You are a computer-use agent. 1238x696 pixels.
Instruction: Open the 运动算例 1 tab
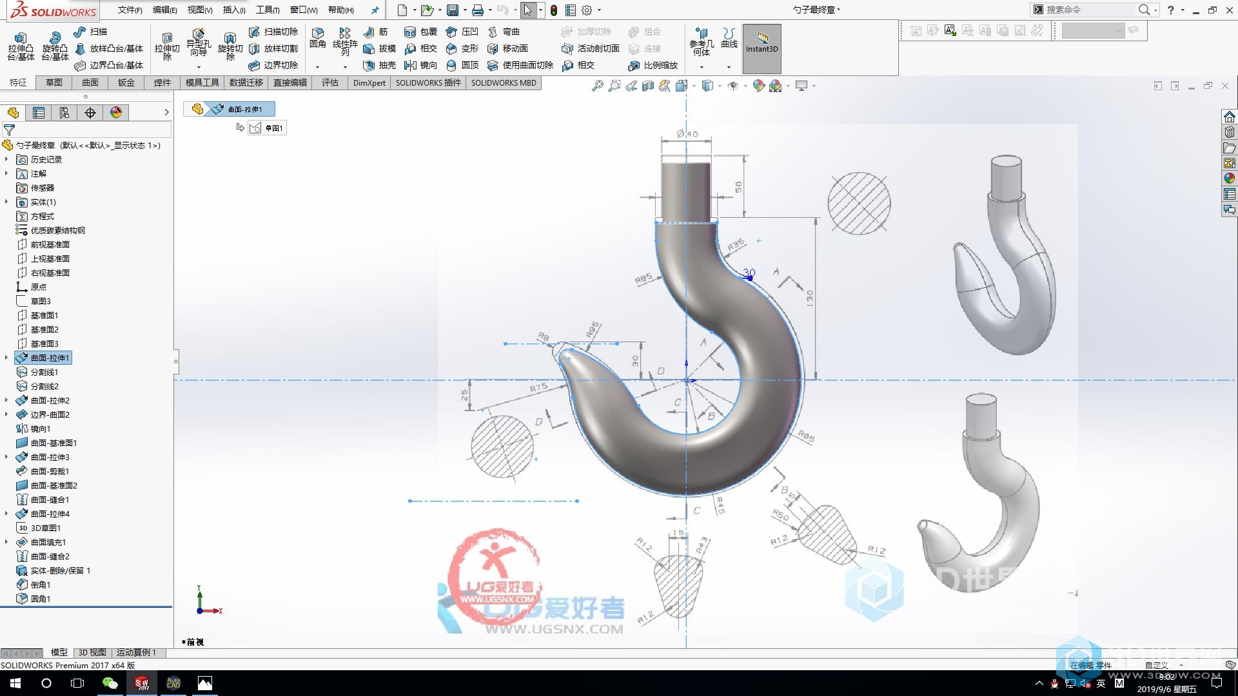136,652
